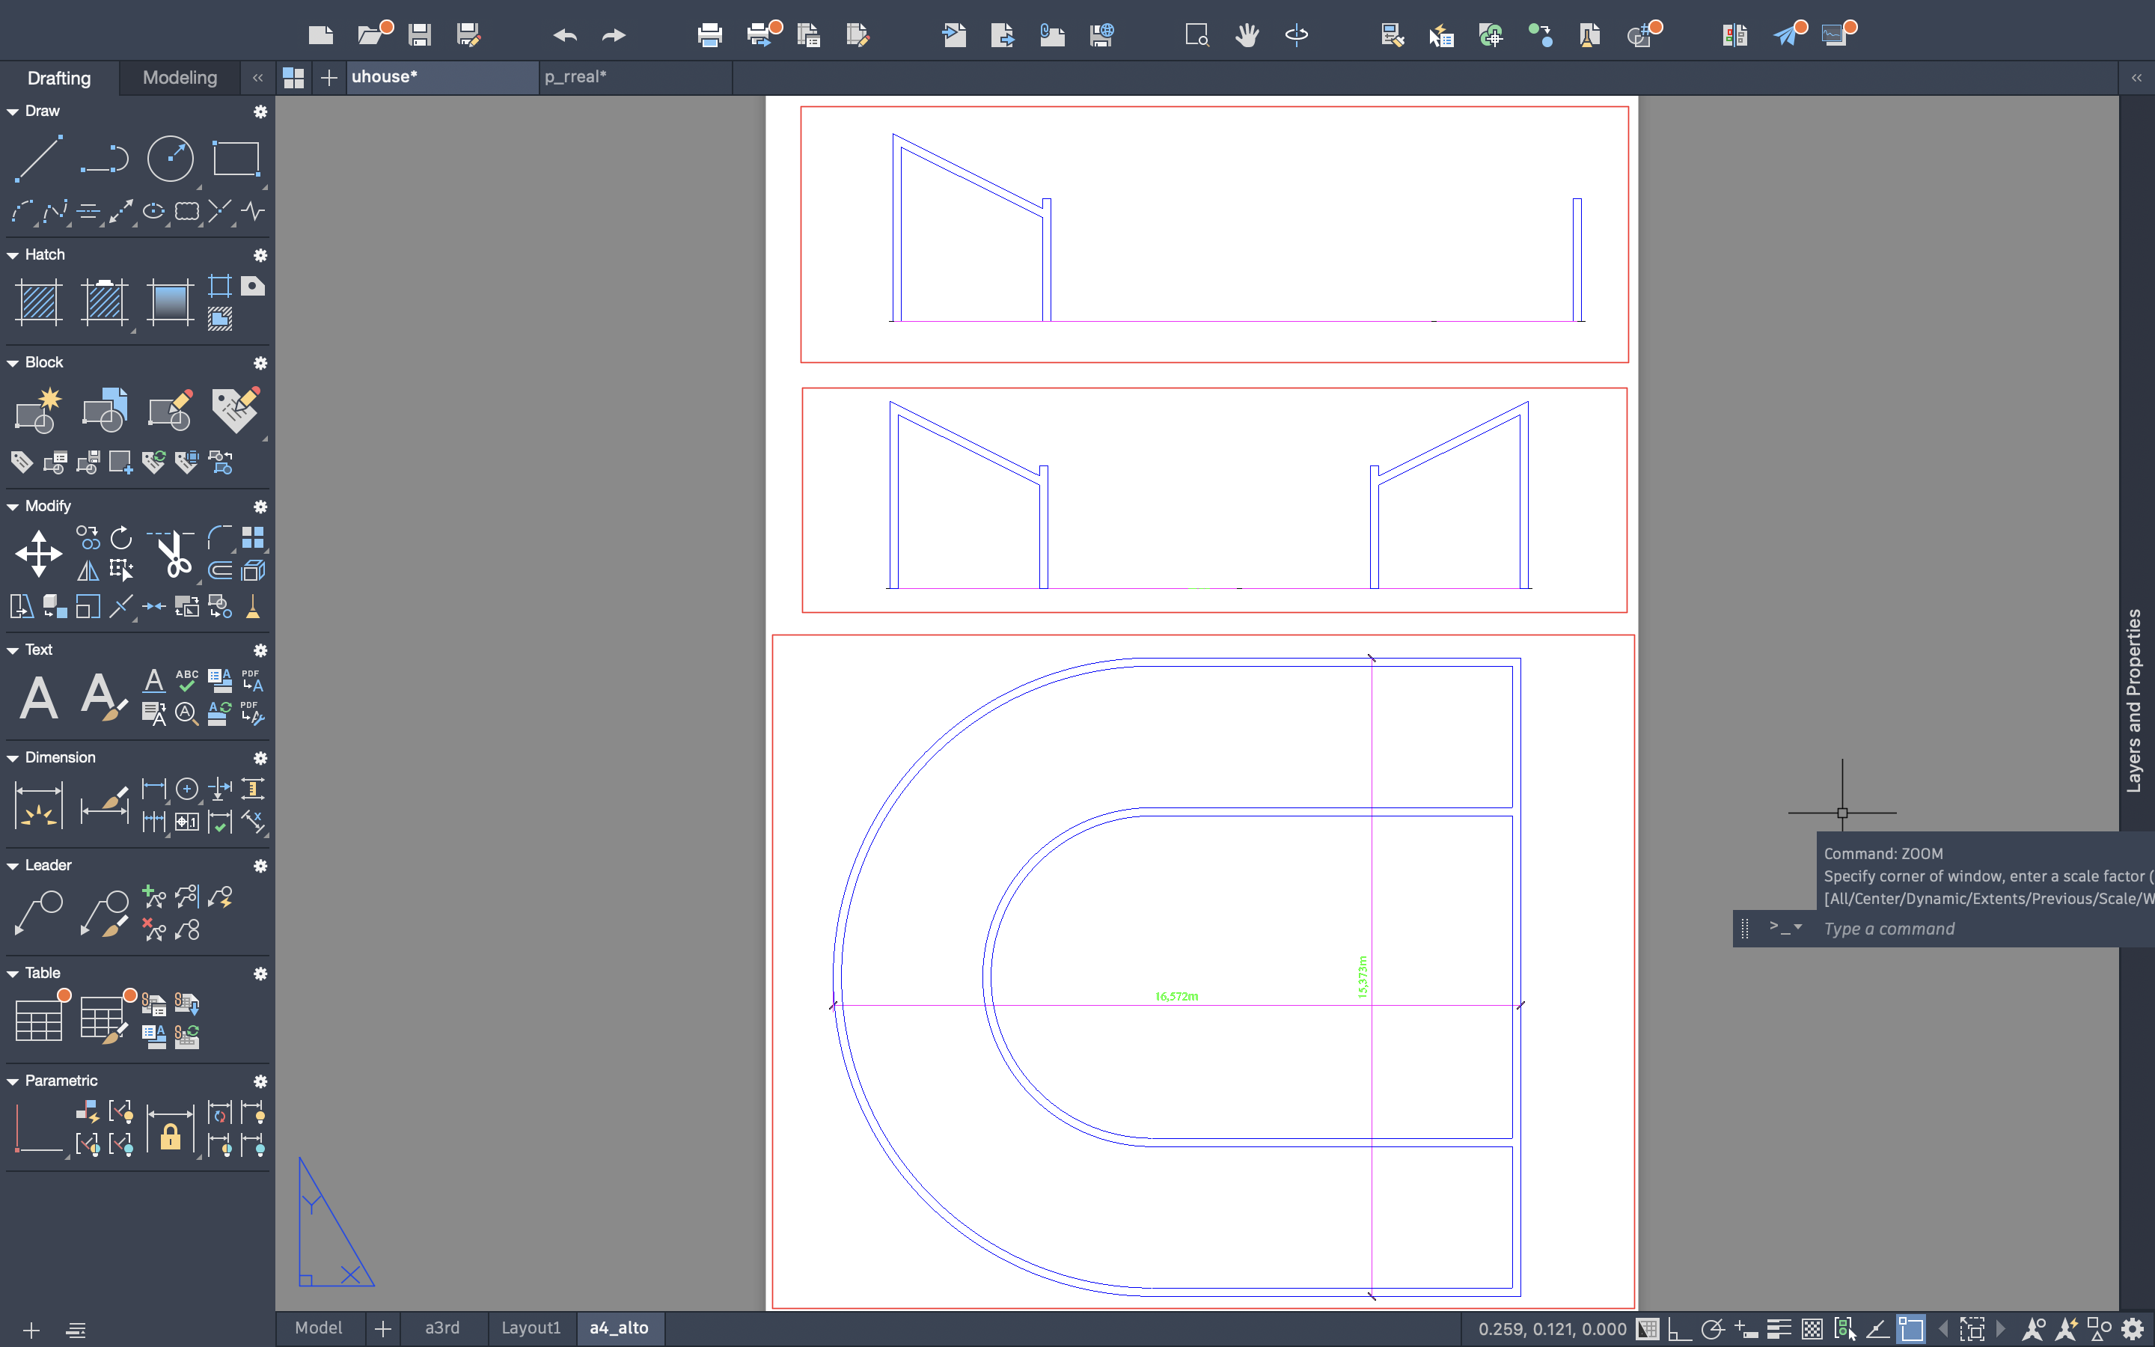
Task: Select the Move tool in Modify
Action: [x=38, y=553]
